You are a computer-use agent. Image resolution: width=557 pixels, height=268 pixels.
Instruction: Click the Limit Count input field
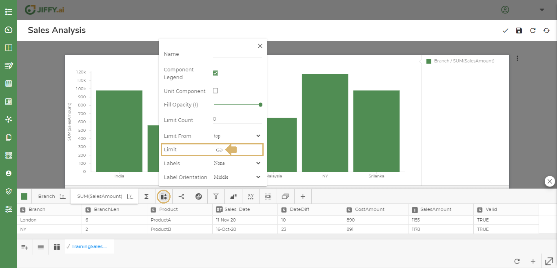[x=237, y=120]
